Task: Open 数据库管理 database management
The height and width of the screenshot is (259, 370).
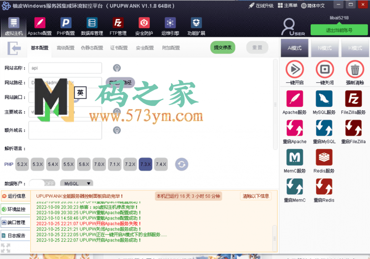Action: (x=92, y=26)
